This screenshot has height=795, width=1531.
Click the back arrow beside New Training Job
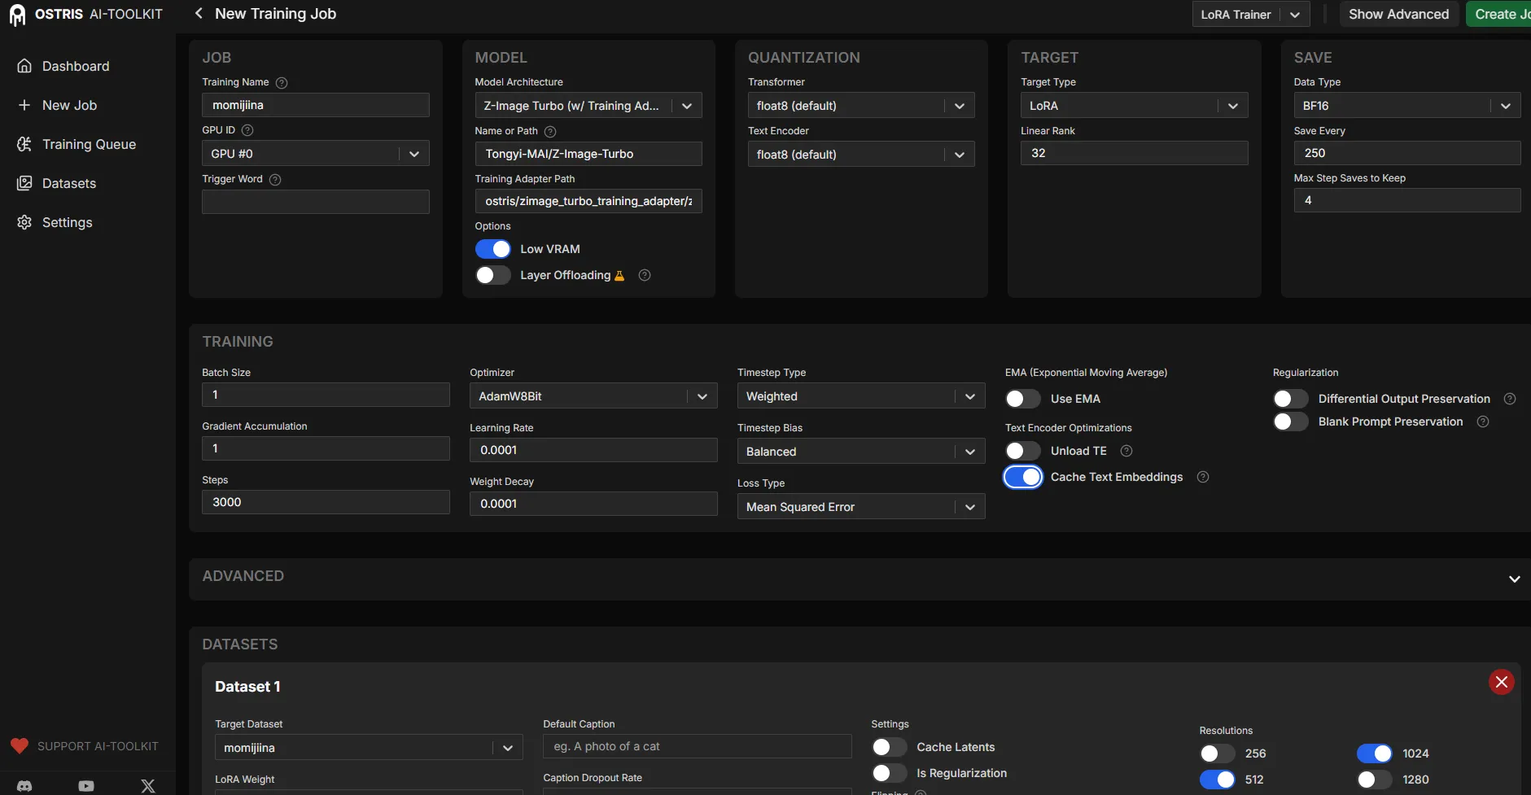click(x=199, y=14)
